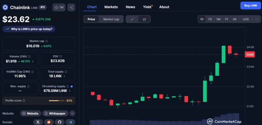The width and height of the screenshot is (262, 125).
Task: Add LINK to watchlist via star button
Action: click(x=59, y=7)
